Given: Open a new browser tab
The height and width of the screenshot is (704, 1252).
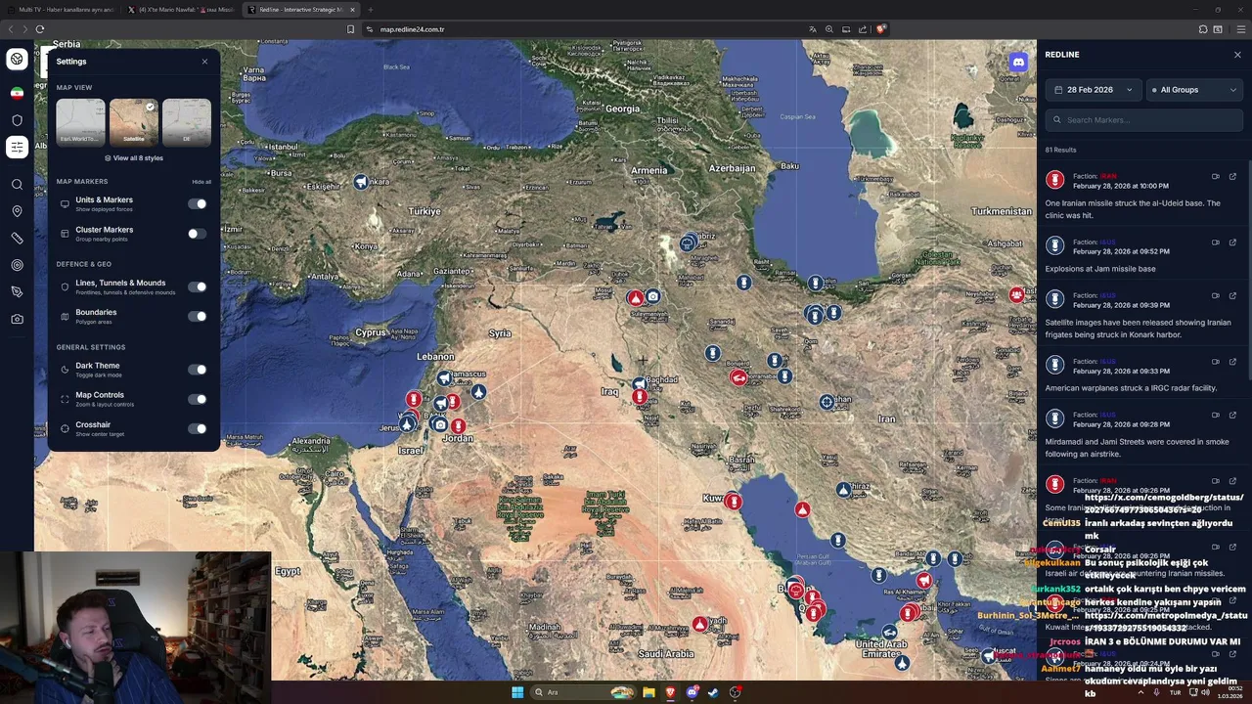Looking at the screenshot, I should pyautogui.click(x=370, y=10).
